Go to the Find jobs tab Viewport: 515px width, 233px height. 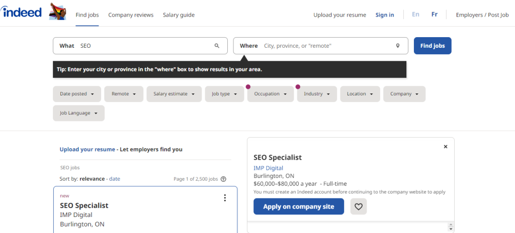coord(87,15)
